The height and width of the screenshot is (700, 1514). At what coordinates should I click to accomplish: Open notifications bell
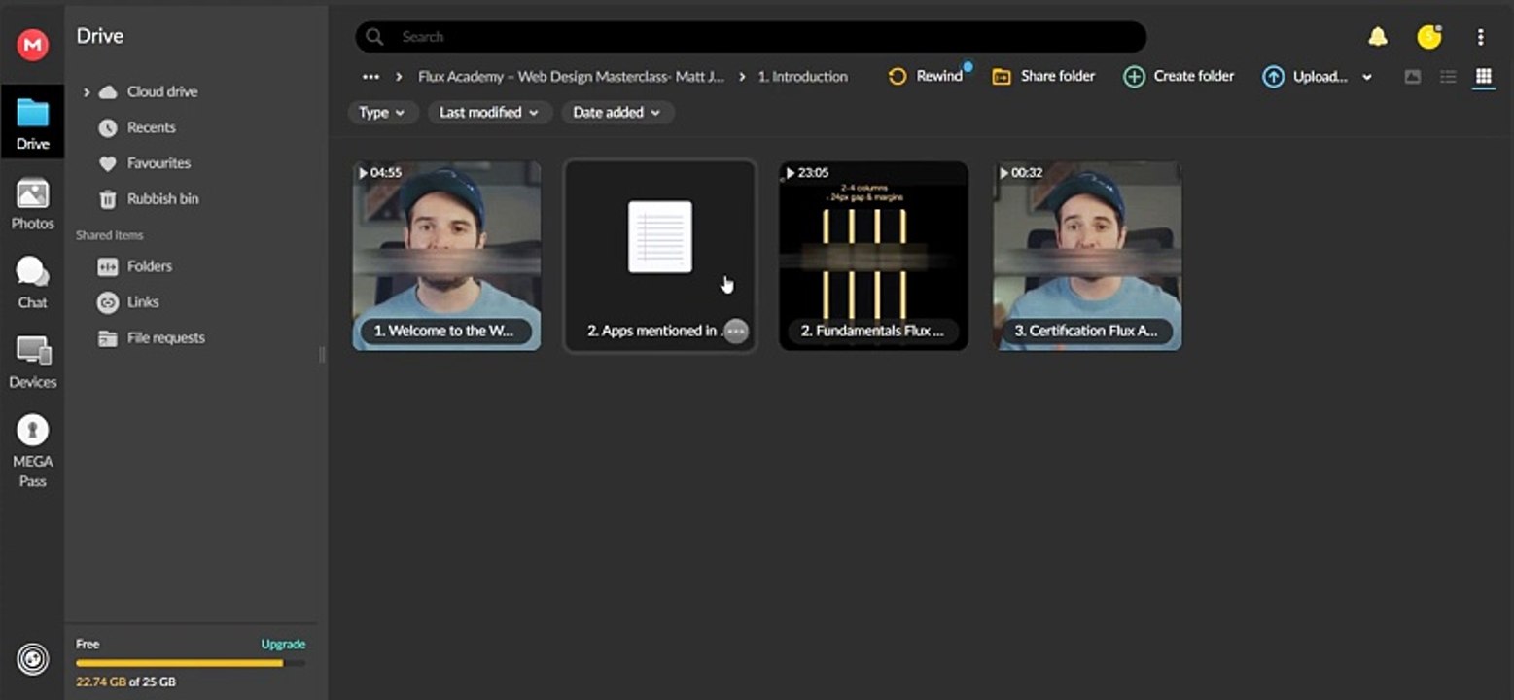(1378, 37)
